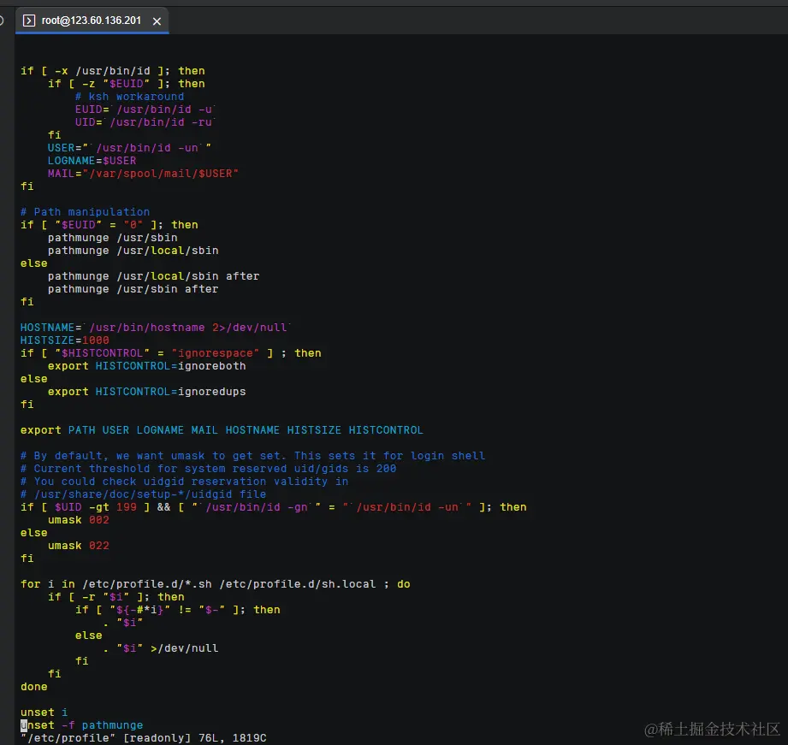Click the '# Current threshold for system reserved' comment

tap(208, 469)
